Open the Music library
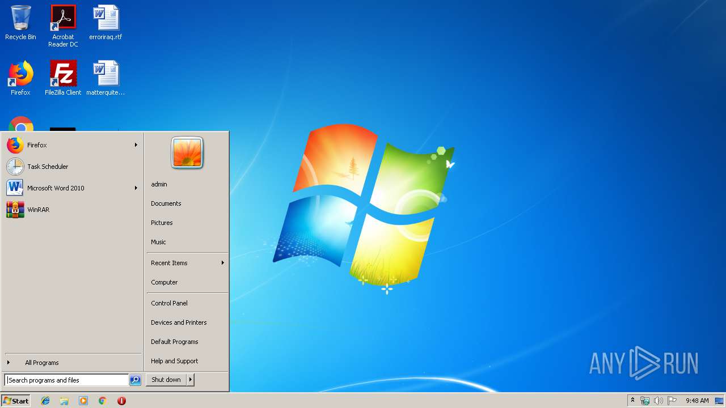Screen dimensions: 726x408 (187, 242)
